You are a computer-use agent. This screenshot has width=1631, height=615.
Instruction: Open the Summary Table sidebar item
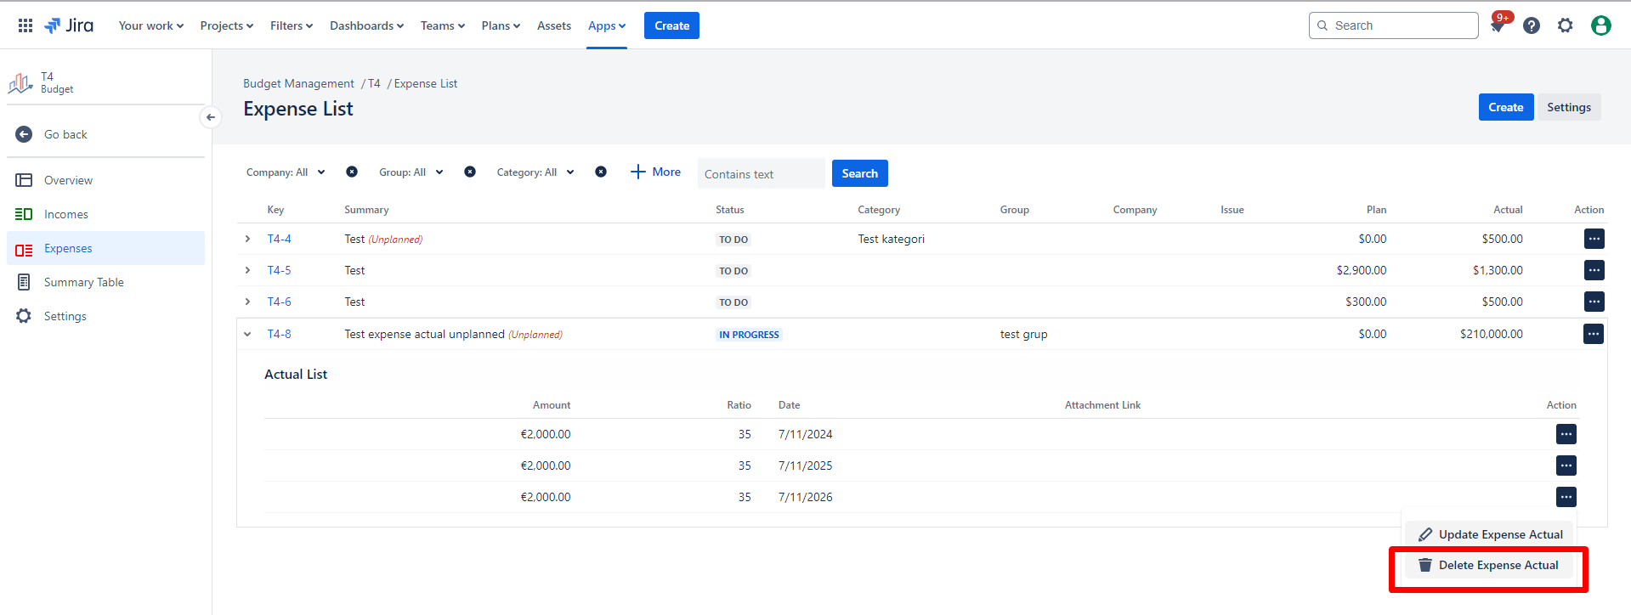coord(105,282)
